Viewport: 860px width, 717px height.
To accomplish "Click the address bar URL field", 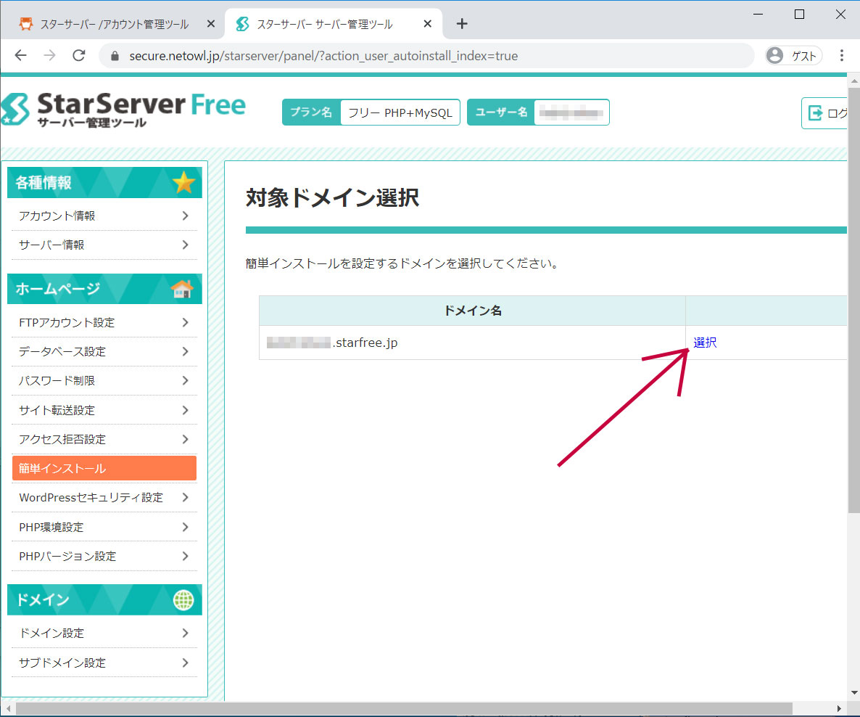I will click(426, 56).
